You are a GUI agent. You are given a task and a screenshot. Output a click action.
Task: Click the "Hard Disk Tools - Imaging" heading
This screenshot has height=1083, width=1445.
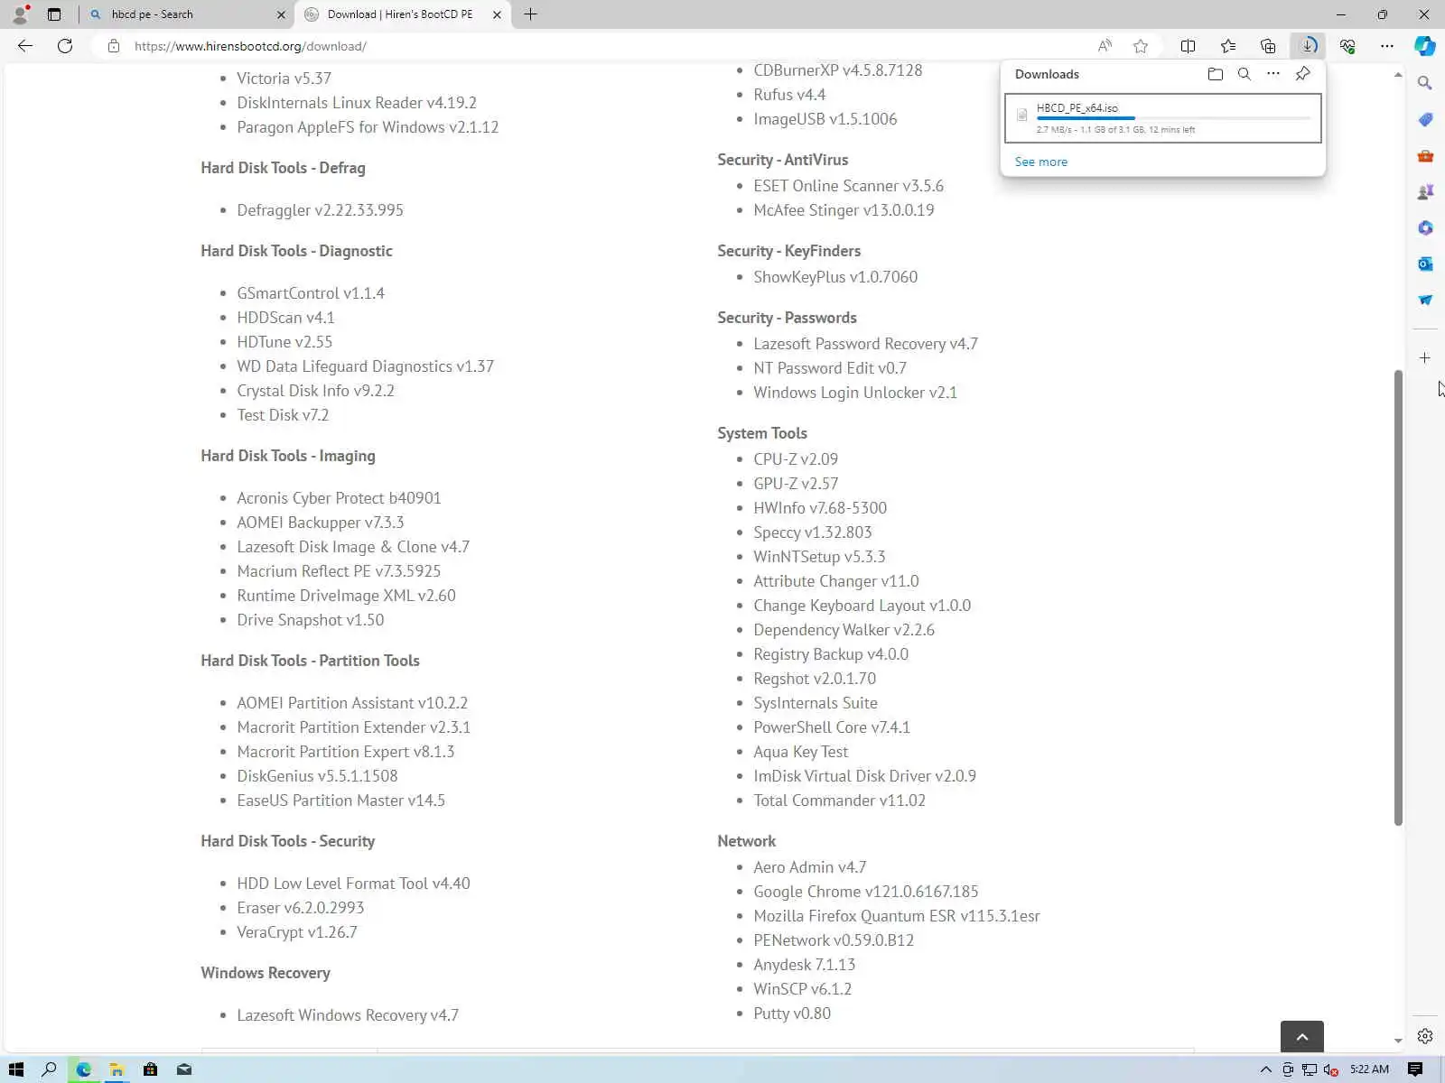288,456
